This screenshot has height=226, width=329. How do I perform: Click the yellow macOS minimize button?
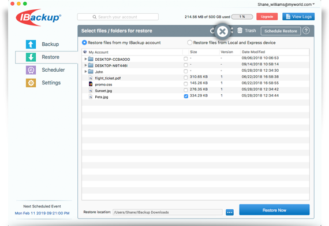point(18,3)
